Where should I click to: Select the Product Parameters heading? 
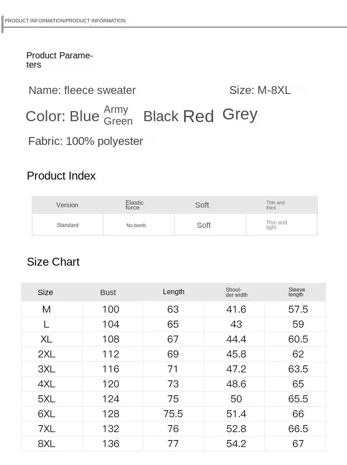tap(60, 60)
